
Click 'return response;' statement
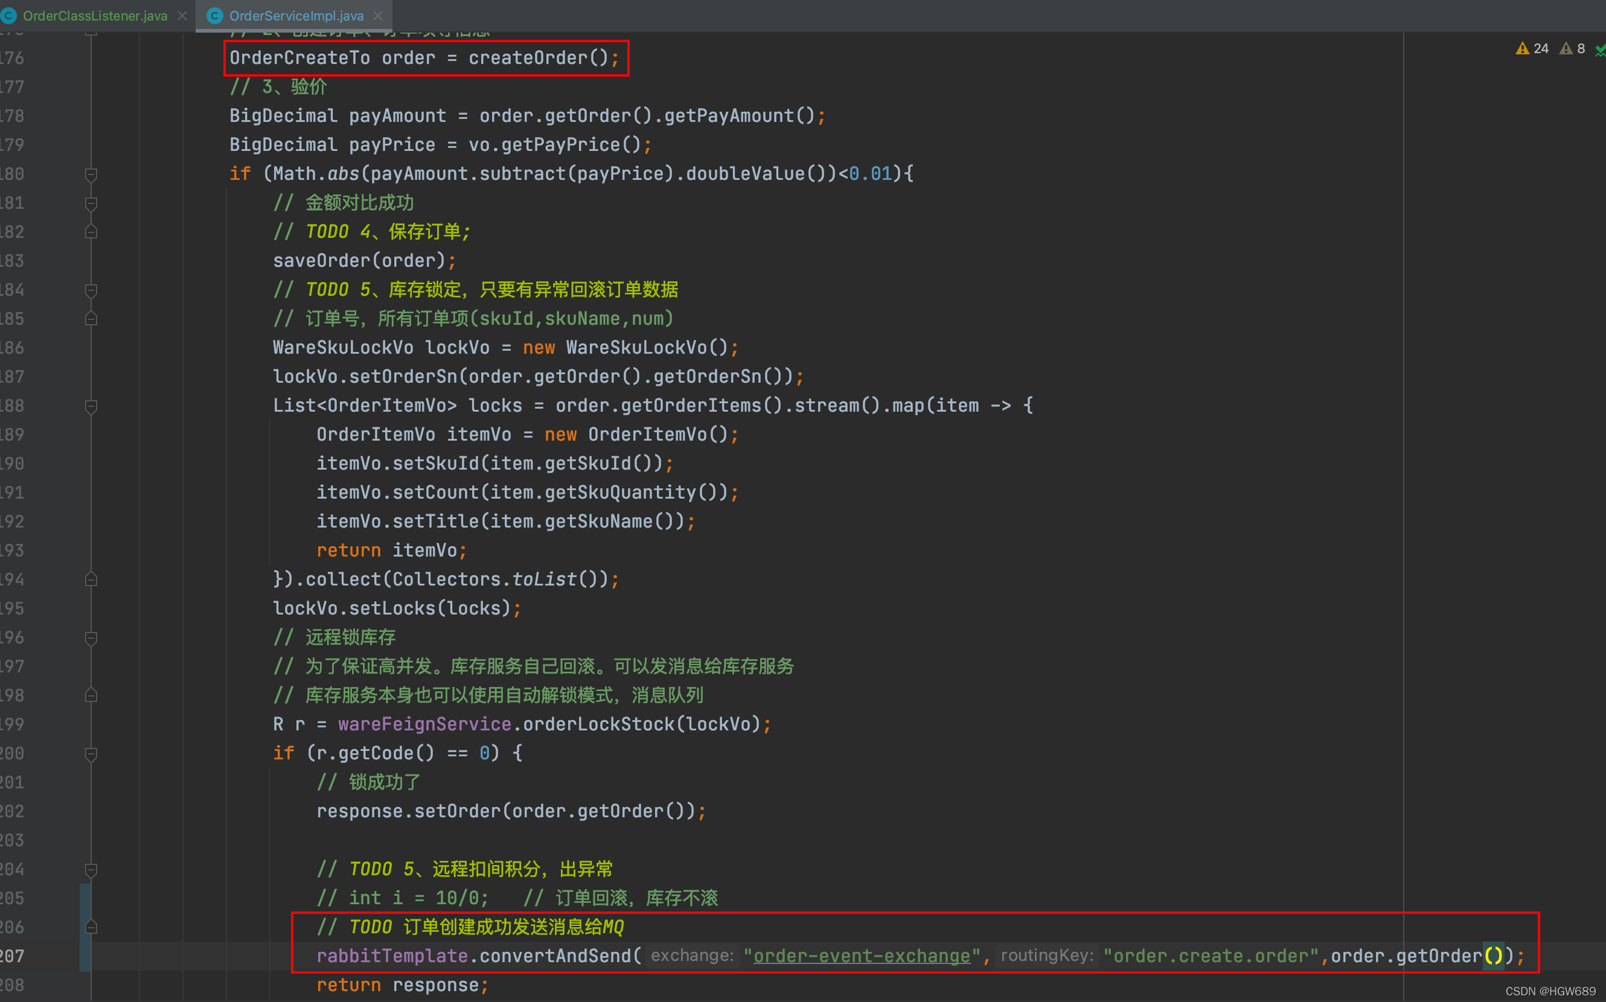(x=402, y=984)
